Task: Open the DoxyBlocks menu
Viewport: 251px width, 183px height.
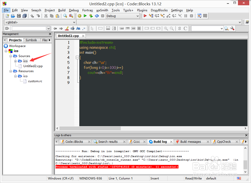Action: [x=159, y=10]
